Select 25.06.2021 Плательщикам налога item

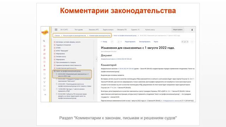click(x=73, y=85)
